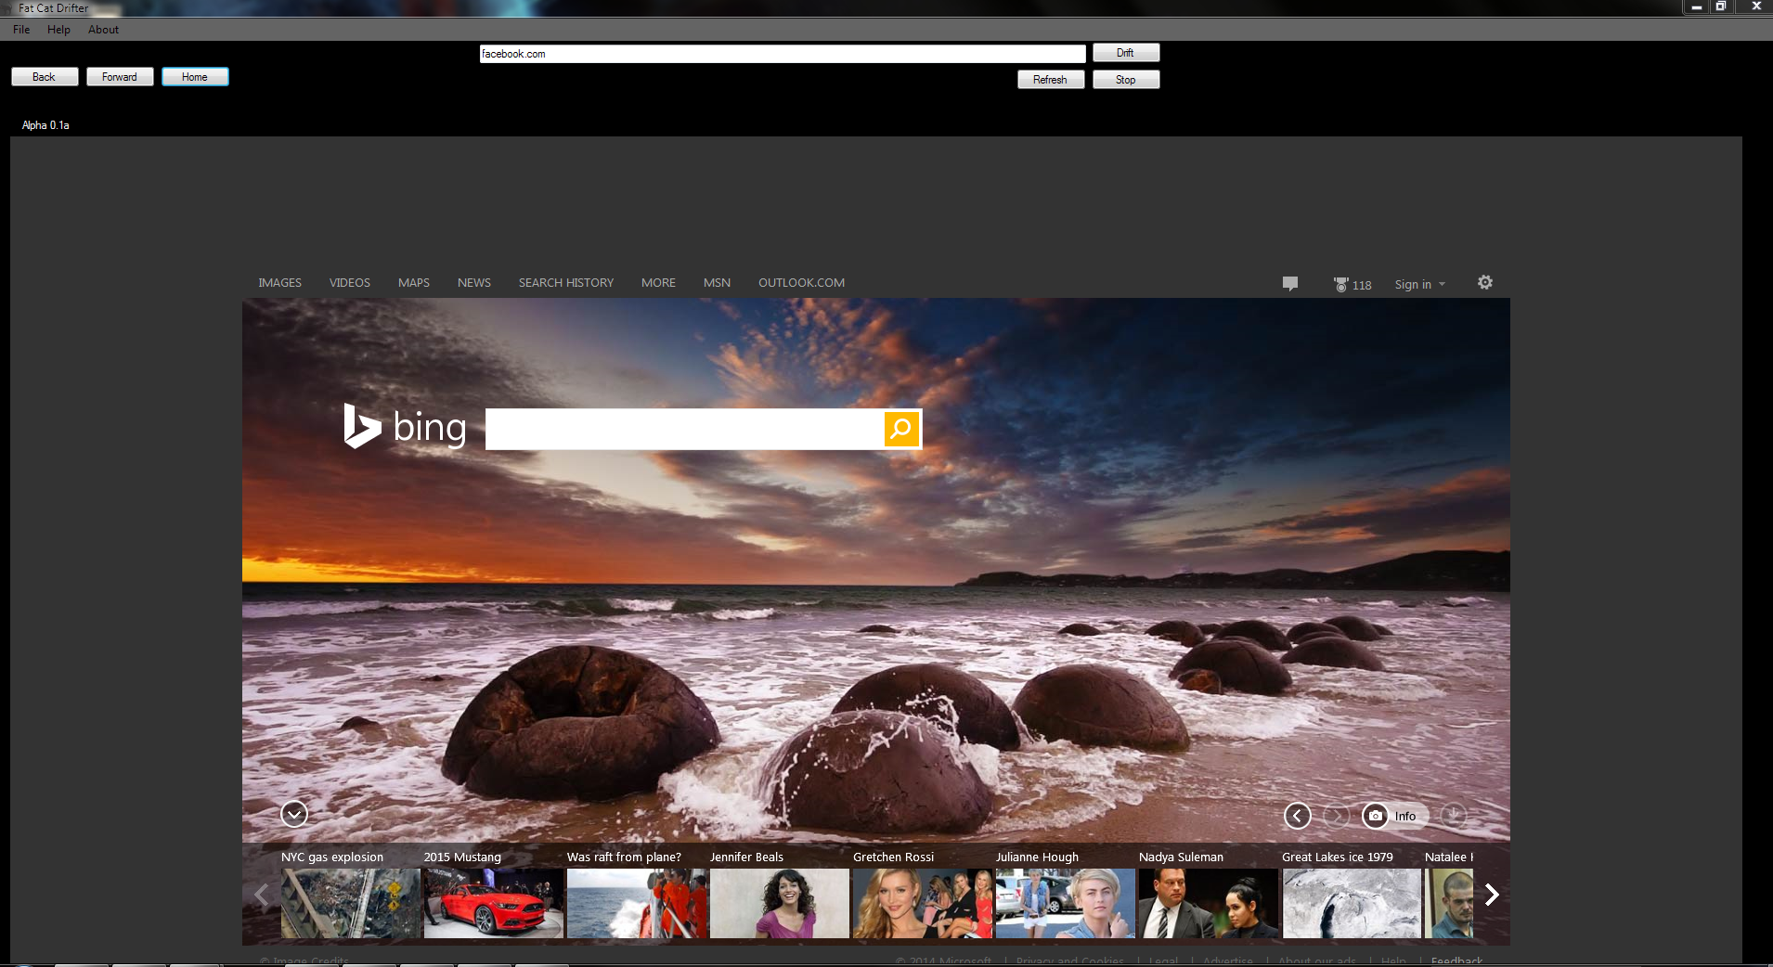
Task: Click the Bing rewards medal icon
Action: 1340,285
